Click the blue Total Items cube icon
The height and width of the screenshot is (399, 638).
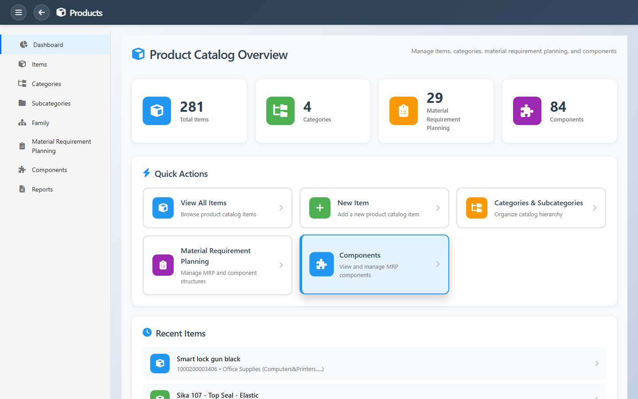(157, 111)
